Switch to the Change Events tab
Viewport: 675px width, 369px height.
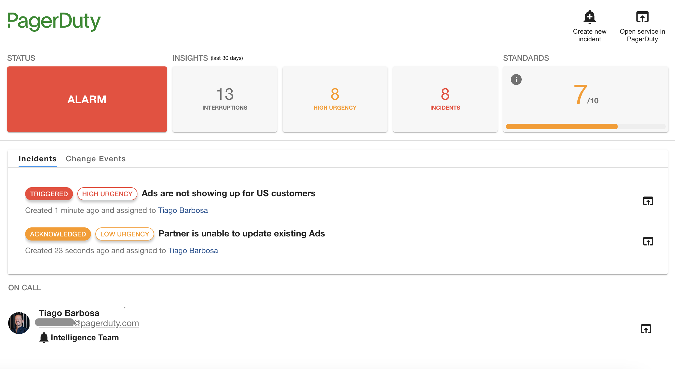pos(95,159)
